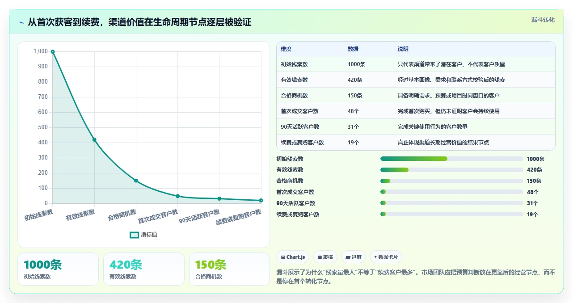Click the 漏斗转化 label in header
This screenshot has height=303, width=573.
pyautogui.click(x=543, y=20)
